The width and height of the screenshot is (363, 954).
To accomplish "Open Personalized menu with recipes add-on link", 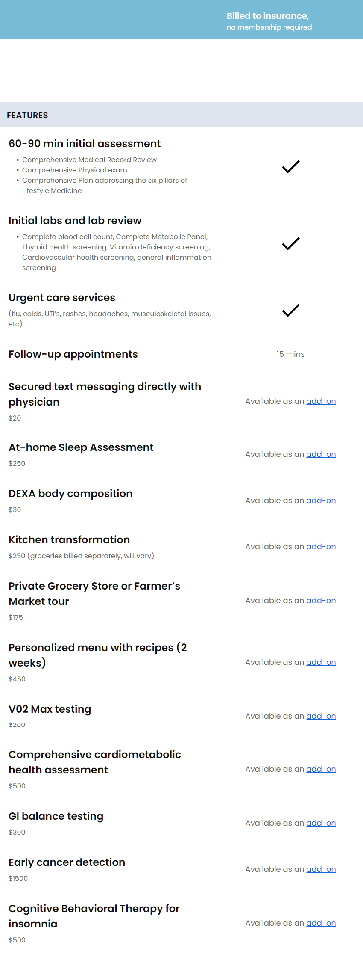I will click(321, 662).
